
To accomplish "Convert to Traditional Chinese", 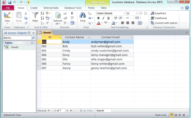I will click(159, 18).
